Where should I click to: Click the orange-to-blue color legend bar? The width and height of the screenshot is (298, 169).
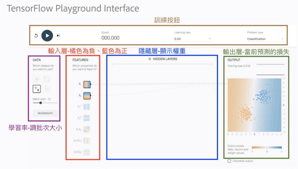pyautogui.click(x=267, y=148)
